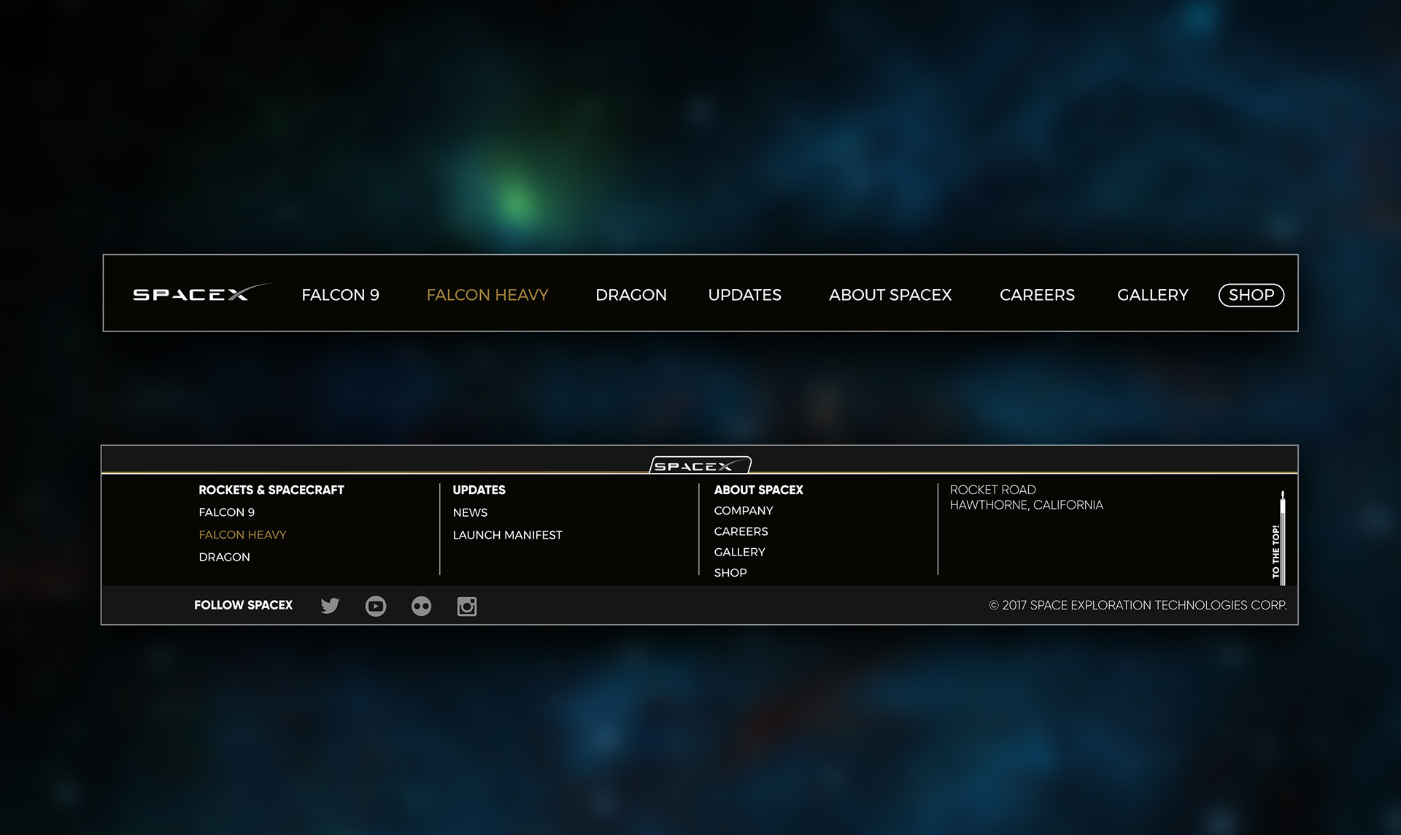Viewport: 1401px width, 835px height.
Task: Open Company footer link
Action: pos(744,511)
